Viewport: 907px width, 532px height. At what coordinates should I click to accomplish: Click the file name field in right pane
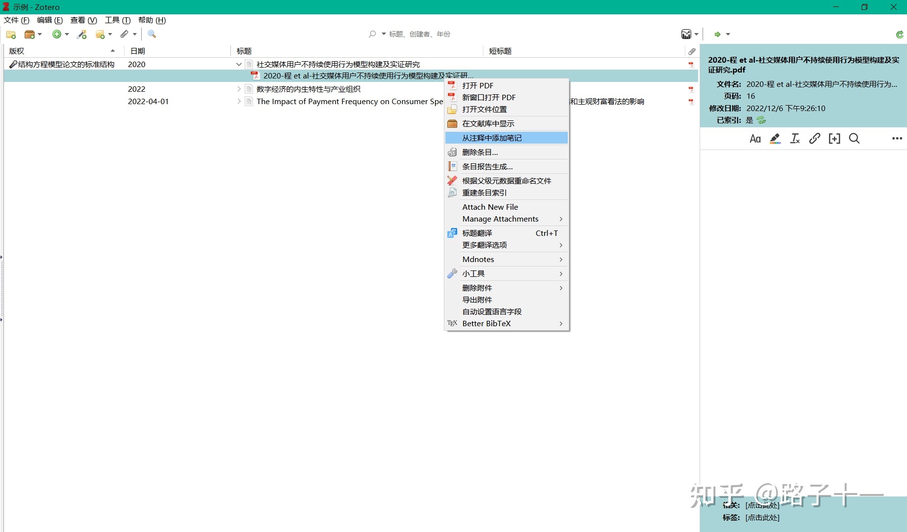[822, 84]
